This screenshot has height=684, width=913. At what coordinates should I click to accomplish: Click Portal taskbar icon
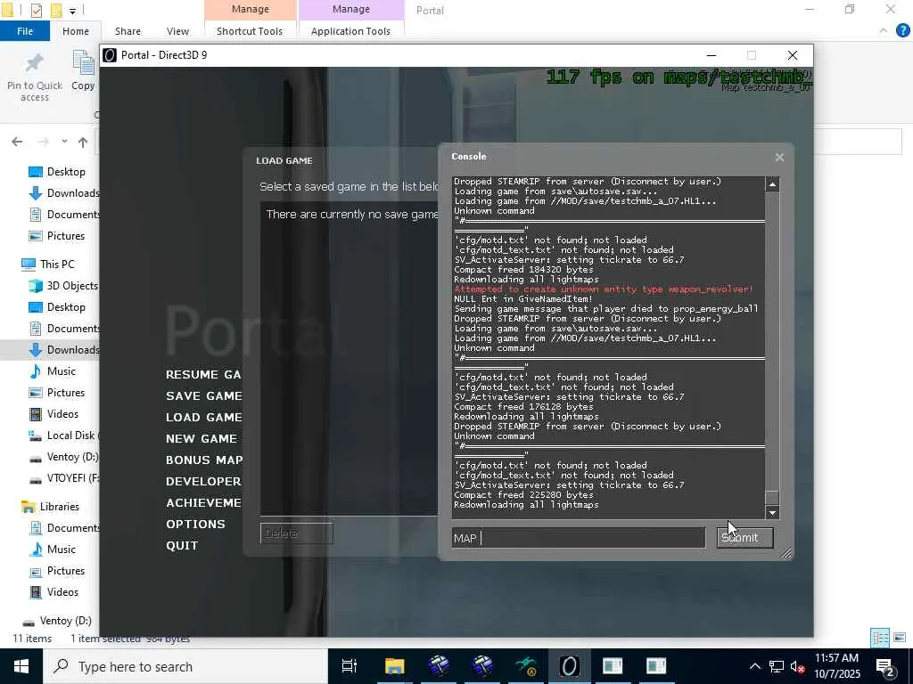(569, 666)
